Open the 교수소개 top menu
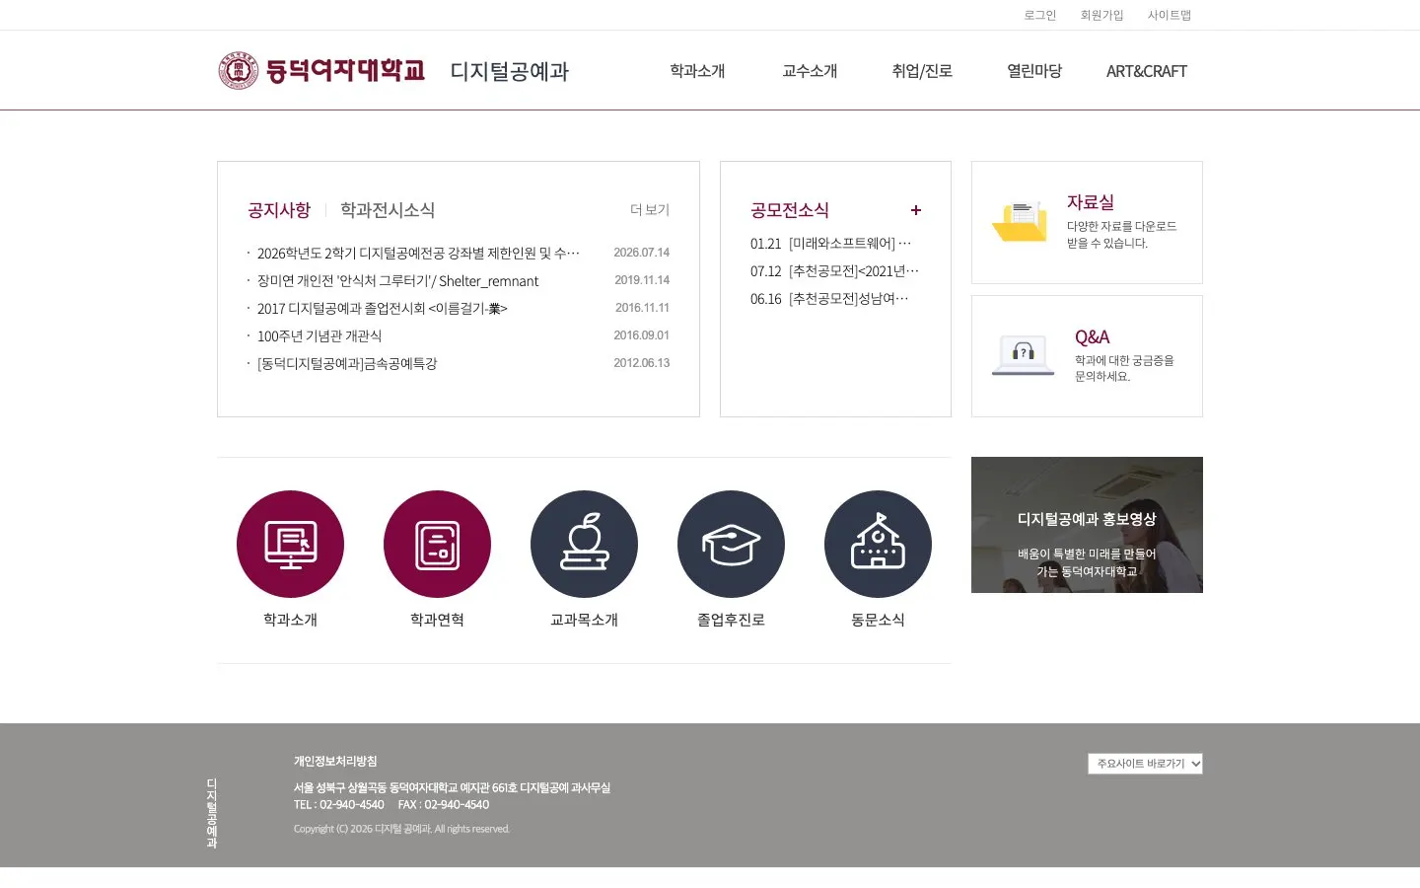Viewport: 1420px width, 888px height. (x=810, y=71)
